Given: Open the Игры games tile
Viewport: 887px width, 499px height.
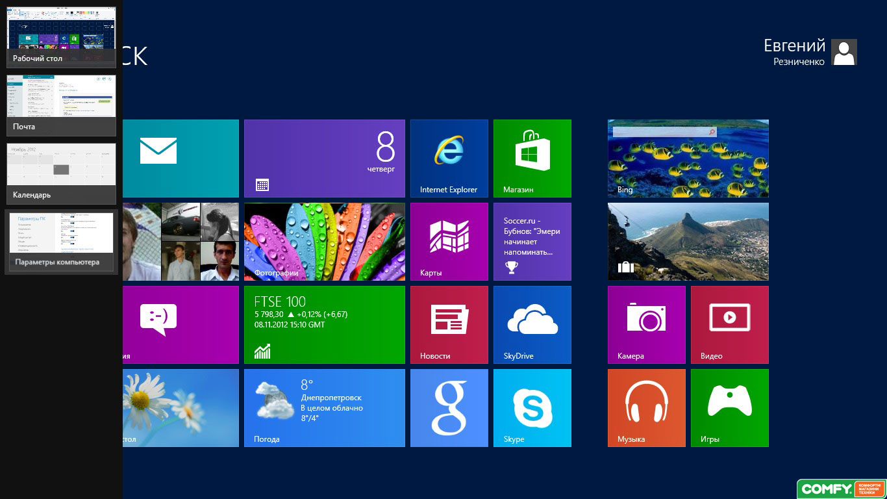Looking at the screenshot, I should (x=730, y=408).
